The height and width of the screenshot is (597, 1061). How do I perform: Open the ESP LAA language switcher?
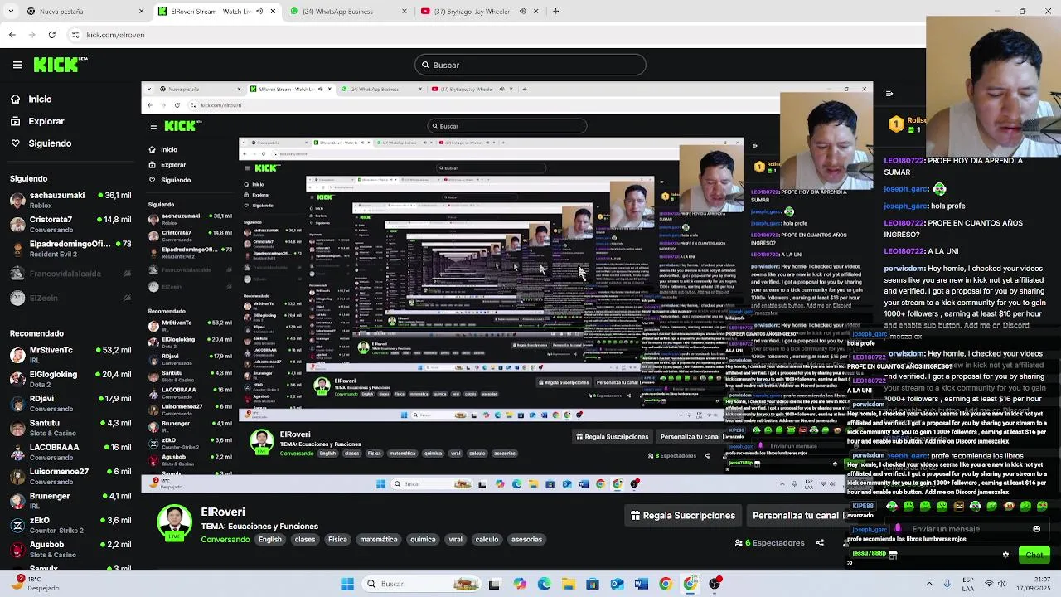point(969,584)
